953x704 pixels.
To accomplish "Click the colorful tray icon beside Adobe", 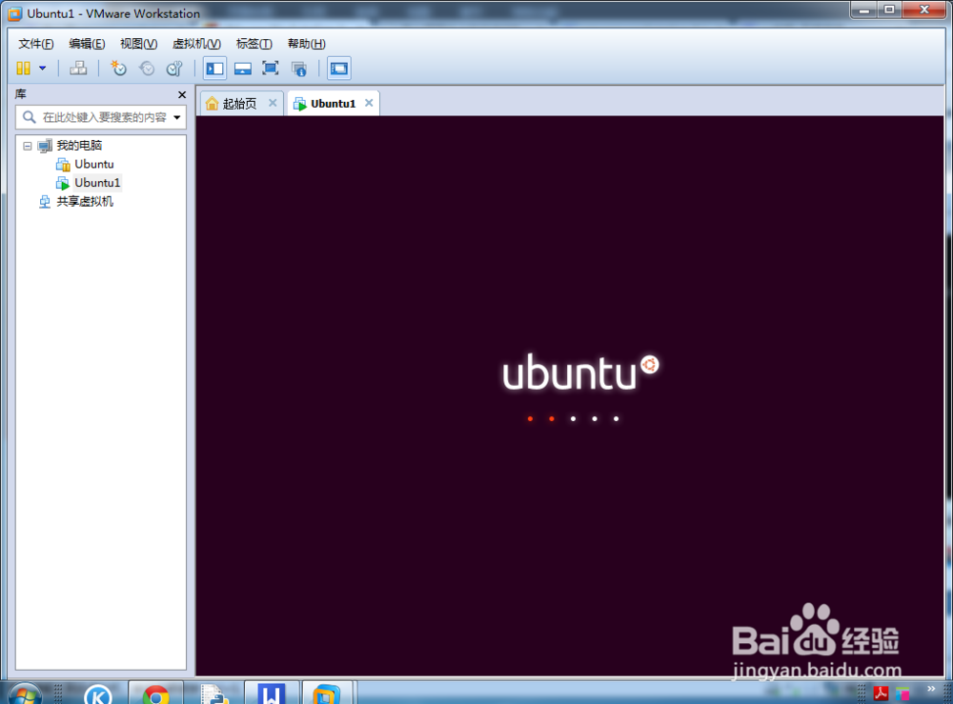I will click(x=902, y=694).
